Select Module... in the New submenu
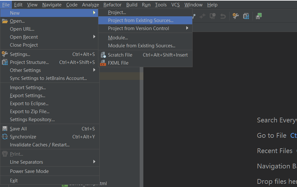The width and height of the screenshot is (297, 187). click(x=145, y=38)
